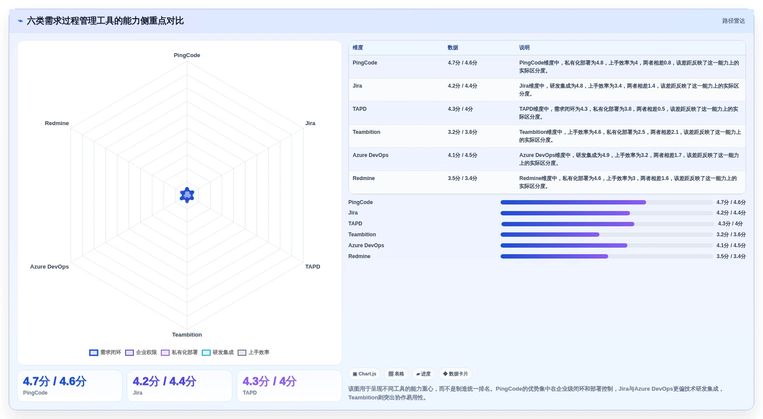
Task: Toggle the 私有化部署 legend series
Action: [x=179, y=352]
